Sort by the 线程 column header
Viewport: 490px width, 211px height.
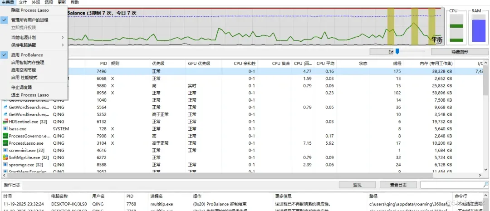point(387,64)
